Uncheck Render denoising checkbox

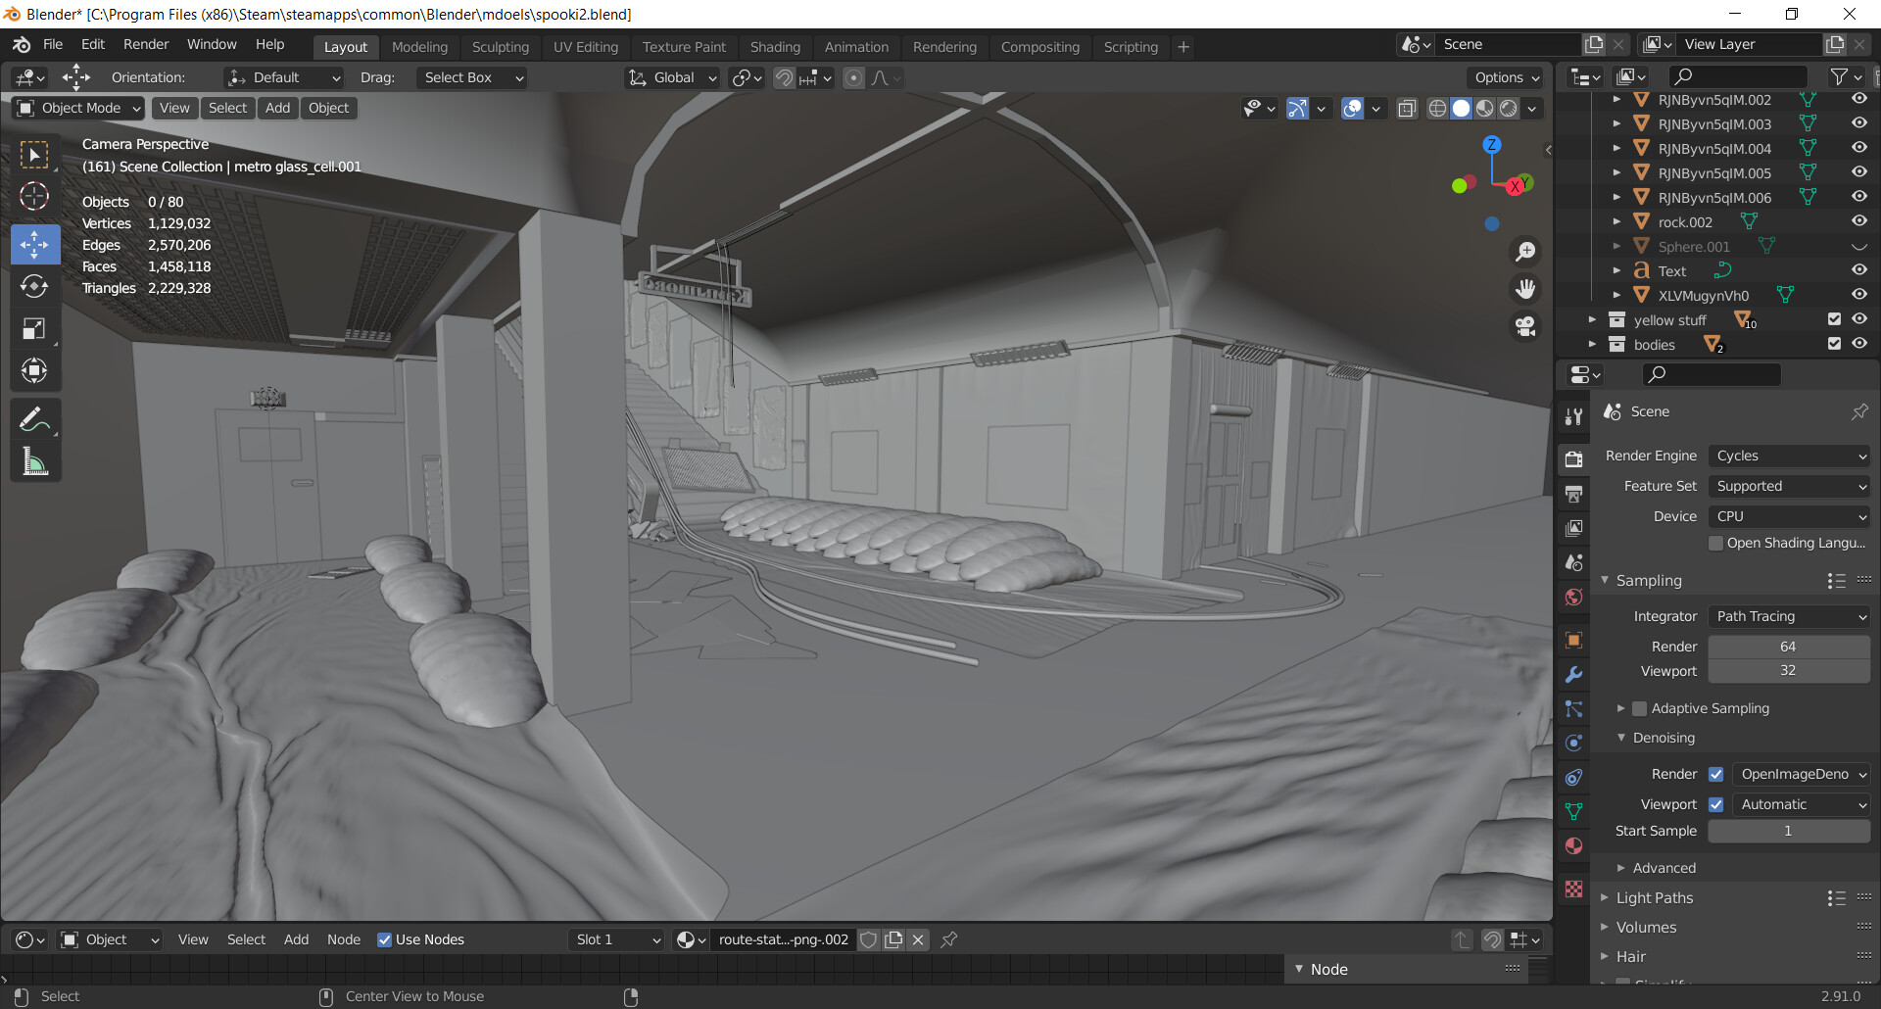click(1716, 774)
